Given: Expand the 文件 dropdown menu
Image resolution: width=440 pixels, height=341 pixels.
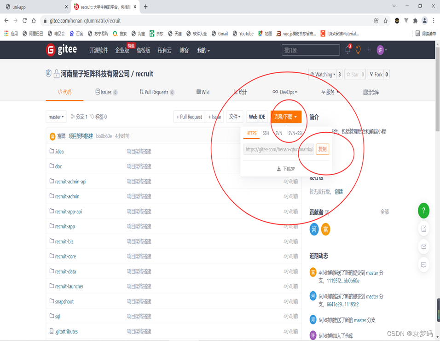Looking at the screenshot, I should point(234,117).
